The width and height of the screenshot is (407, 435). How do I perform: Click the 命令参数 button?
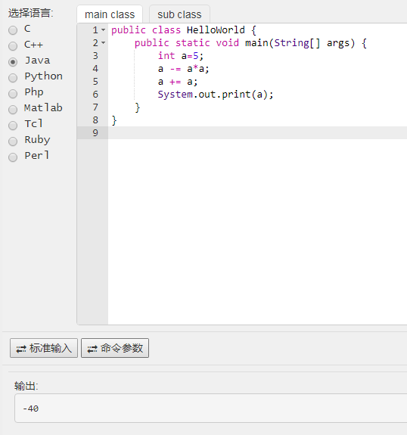(x=115, y=348)
